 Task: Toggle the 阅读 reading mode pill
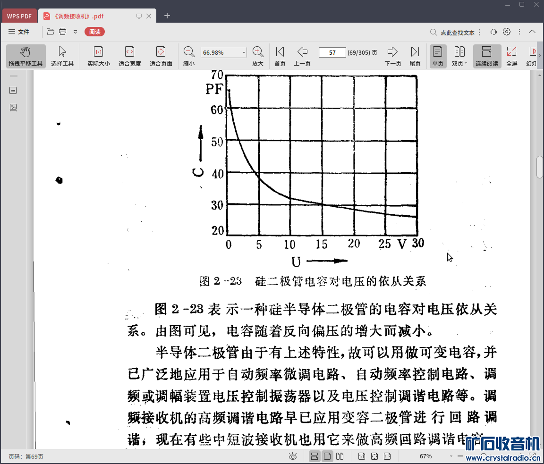(94, 32)
